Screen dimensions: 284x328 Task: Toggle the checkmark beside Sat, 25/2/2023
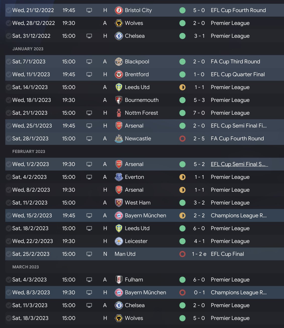click(9, 254)
